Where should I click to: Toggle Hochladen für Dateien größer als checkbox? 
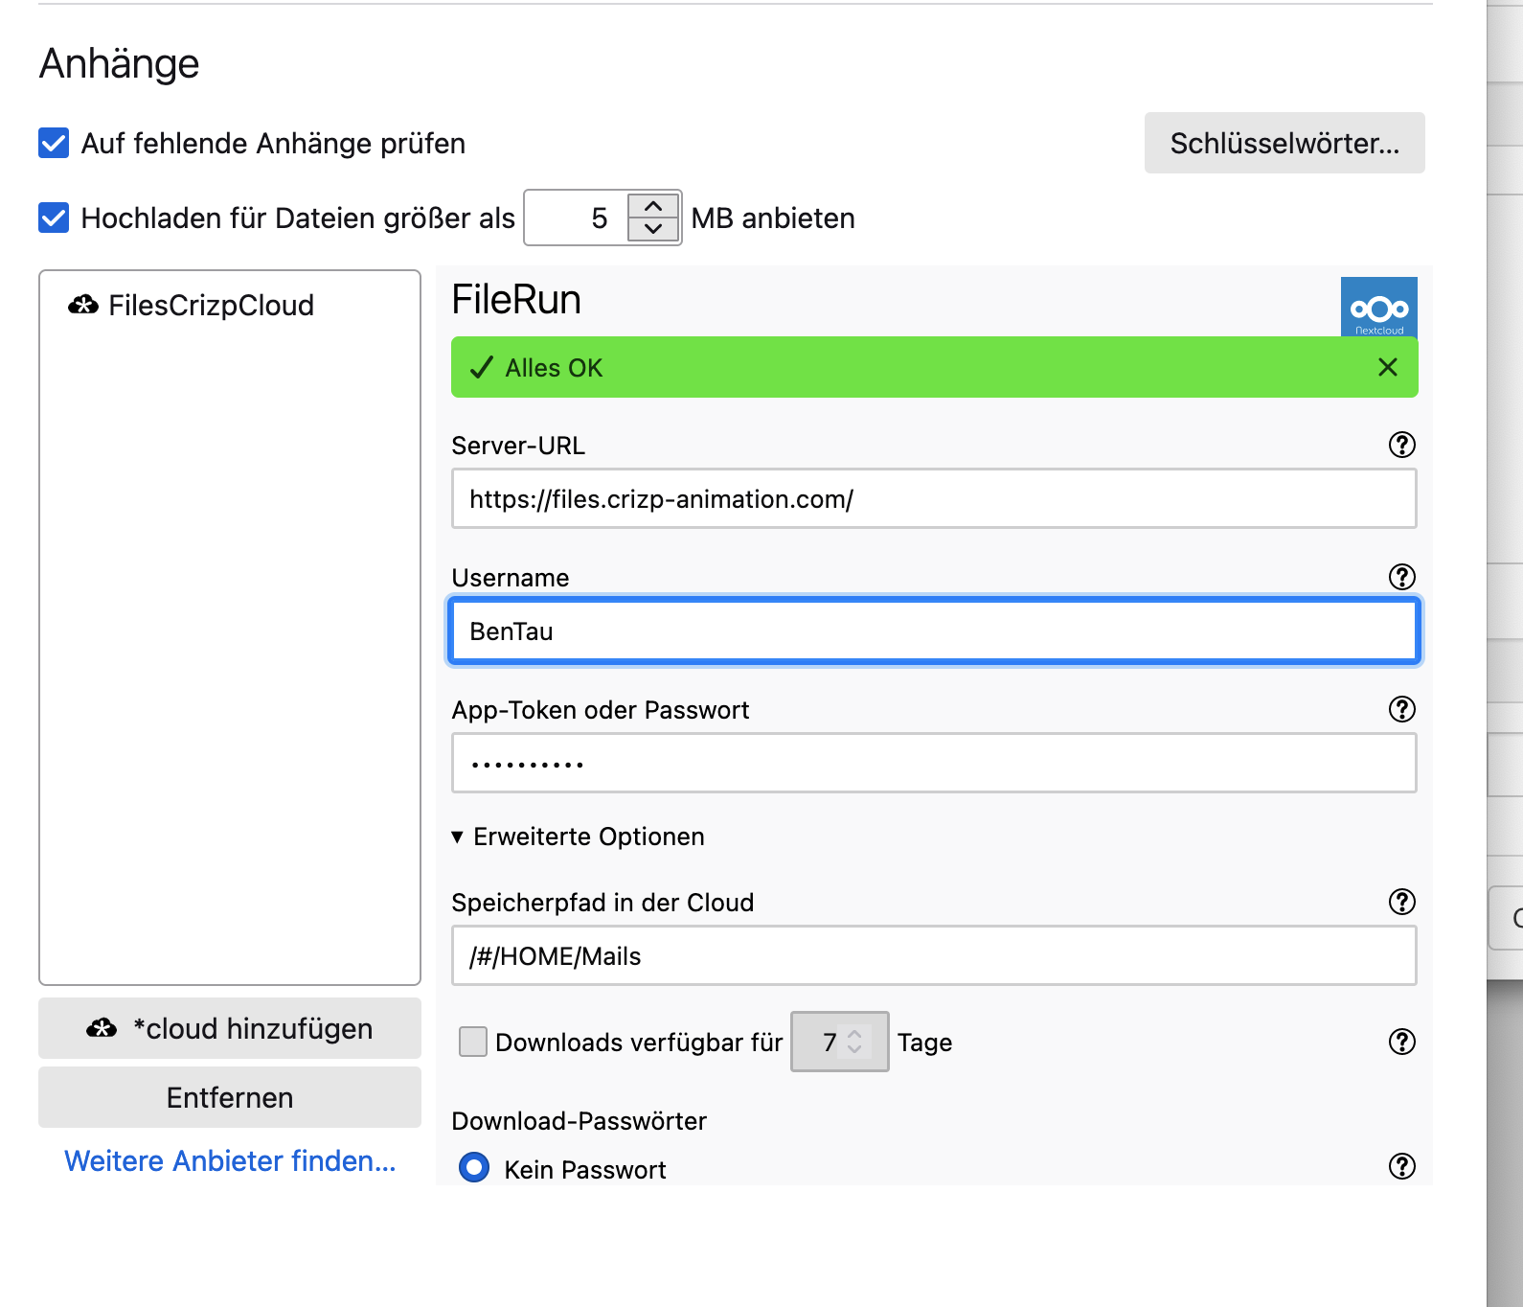tap(54, 218)
